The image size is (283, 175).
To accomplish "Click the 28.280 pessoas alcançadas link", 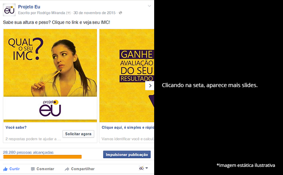I will point(28,152).
